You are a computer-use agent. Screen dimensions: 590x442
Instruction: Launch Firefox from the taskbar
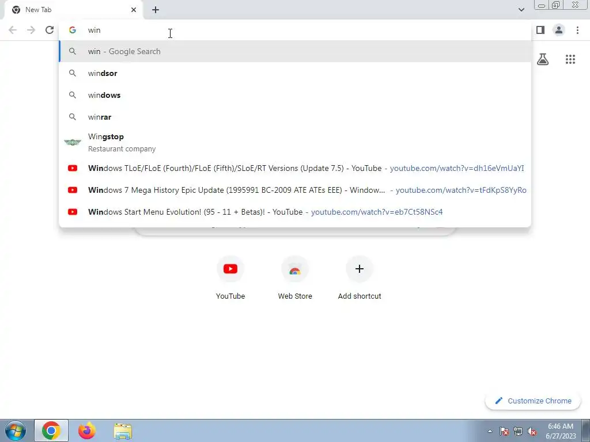pos(86,430)
